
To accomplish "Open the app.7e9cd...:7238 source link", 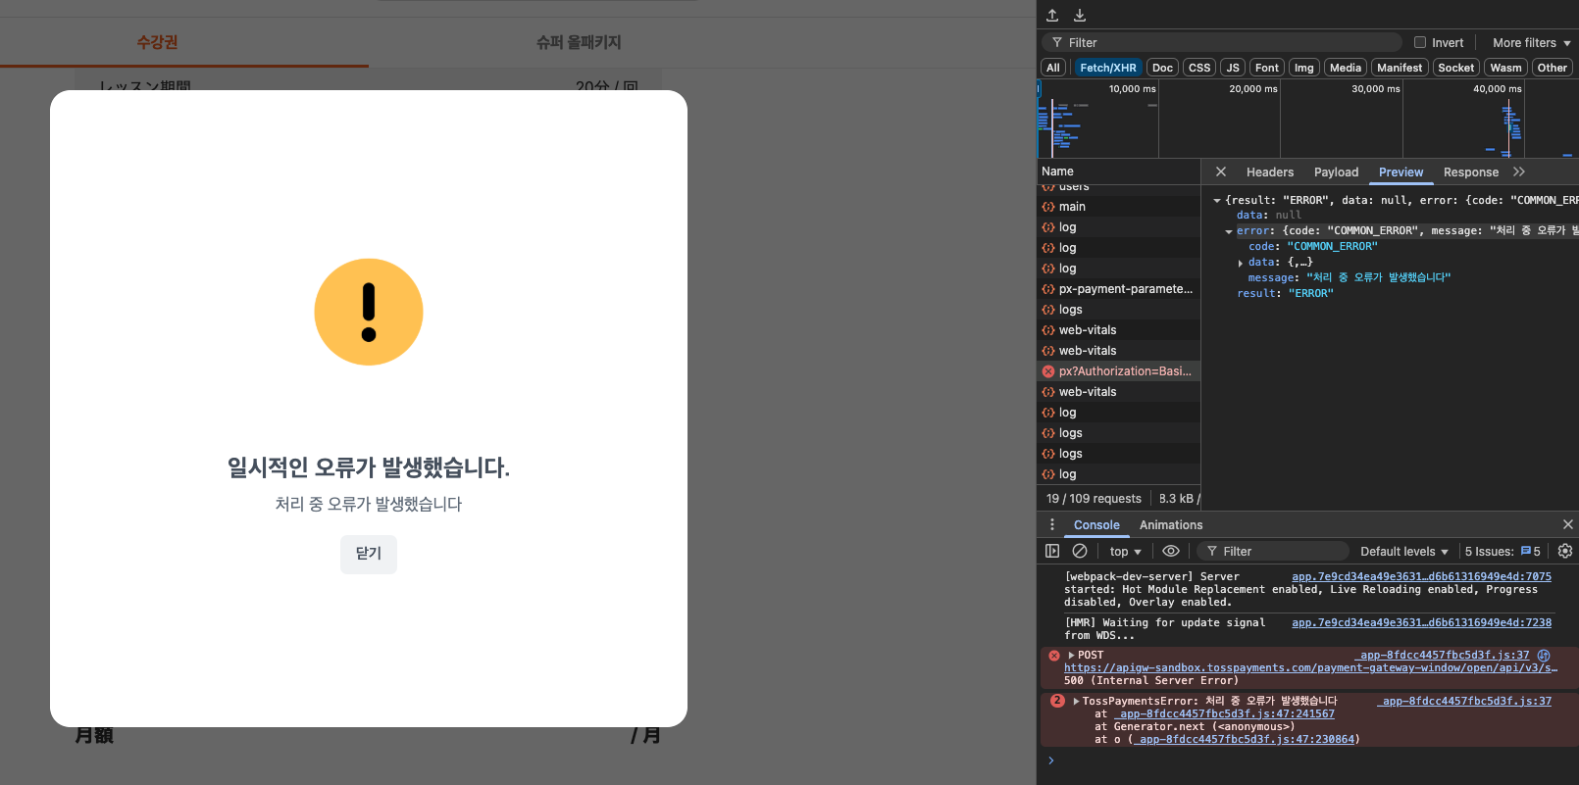I will 1421,622.
